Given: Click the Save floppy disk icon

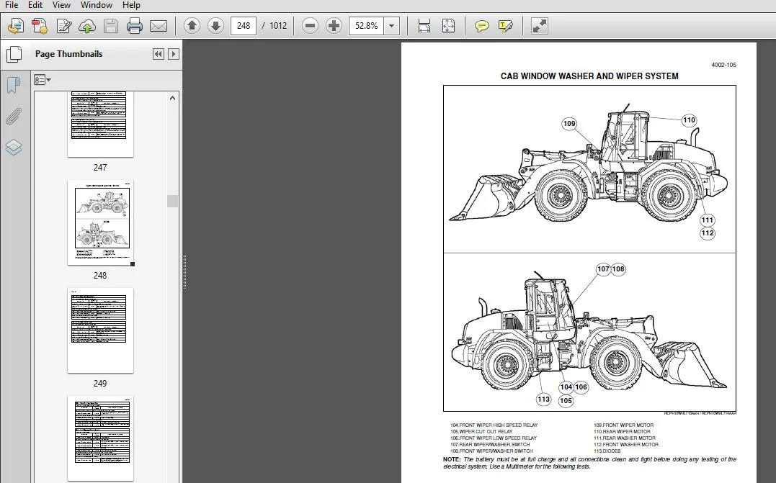Looking at the screenshot, I should click(111, 26).
